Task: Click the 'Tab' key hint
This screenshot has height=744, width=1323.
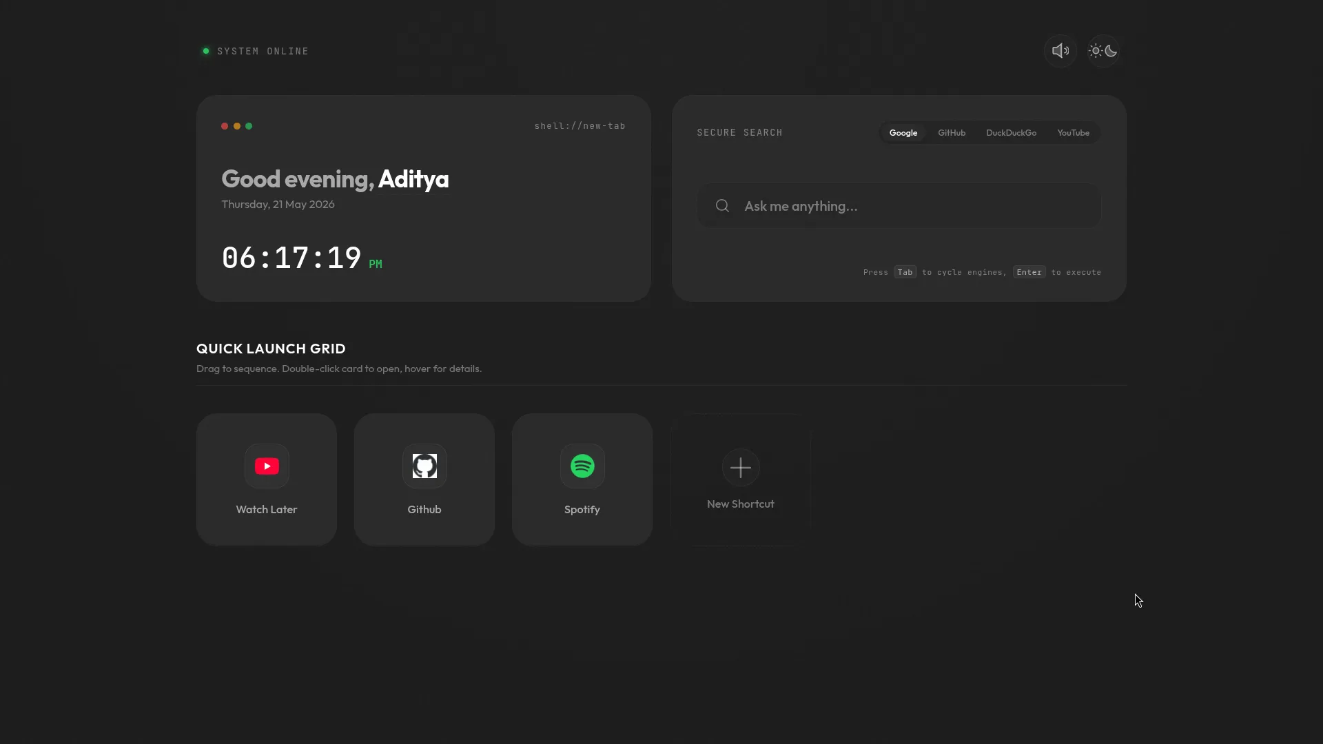Action: [905, 272]
